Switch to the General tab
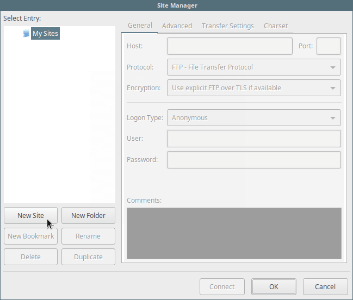 139,26
